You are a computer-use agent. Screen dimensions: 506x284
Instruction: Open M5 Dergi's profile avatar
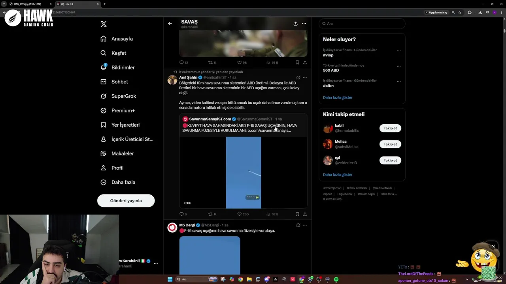point(172,228)
